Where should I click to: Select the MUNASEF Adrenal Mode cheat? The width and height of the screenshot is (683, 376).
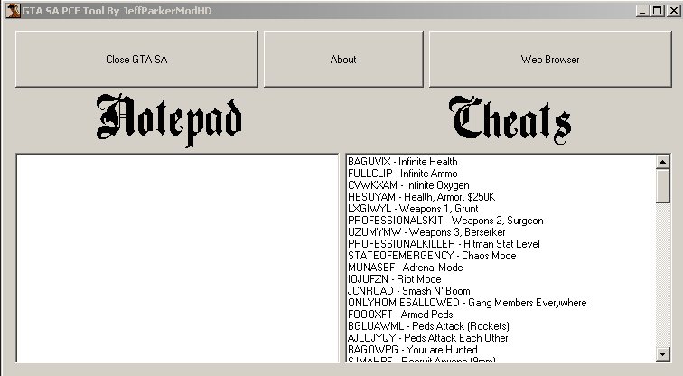click(x=405, y=268)
